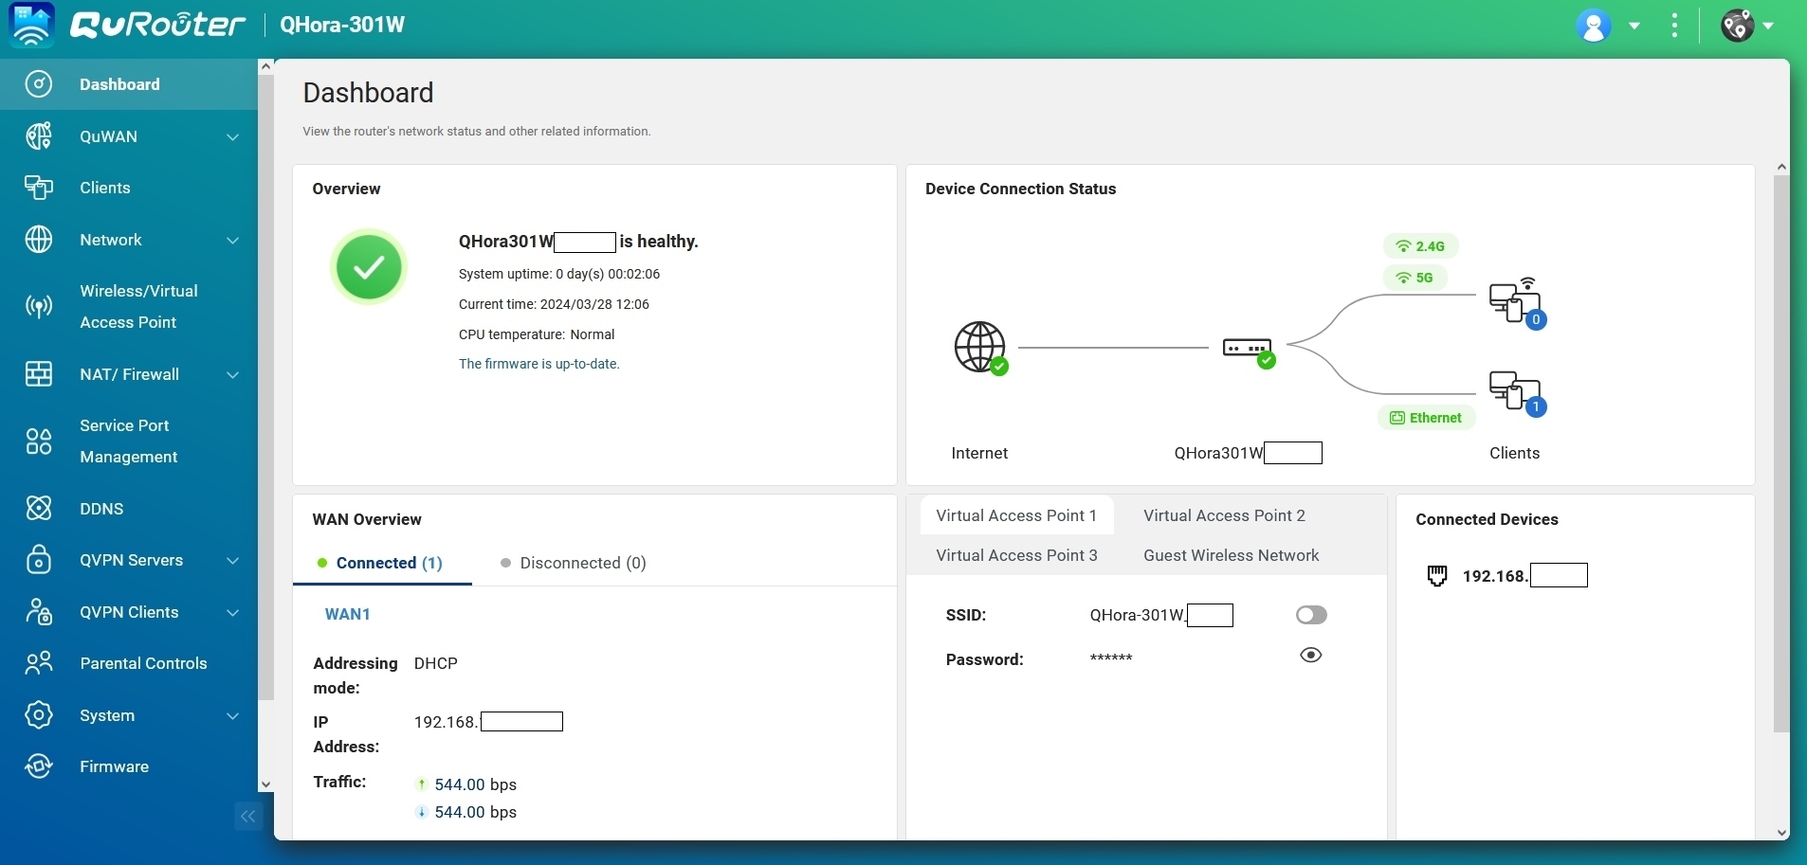1807x865 pixels.
Task: Click the download traffic 544.00 bps value
Action: click(x=475, y=812)
